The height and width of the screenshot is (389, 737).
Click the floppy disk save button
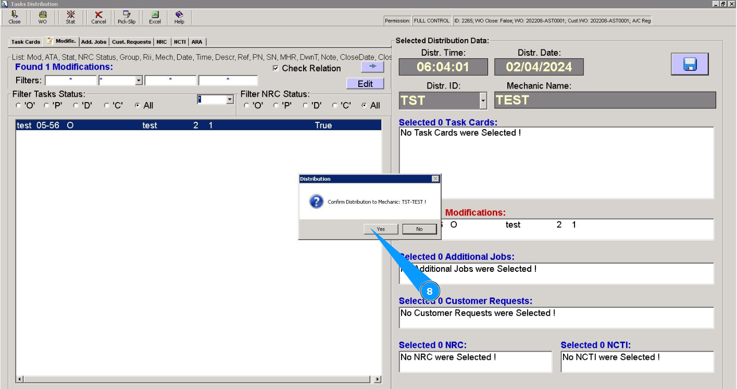[x=690, y=65]
